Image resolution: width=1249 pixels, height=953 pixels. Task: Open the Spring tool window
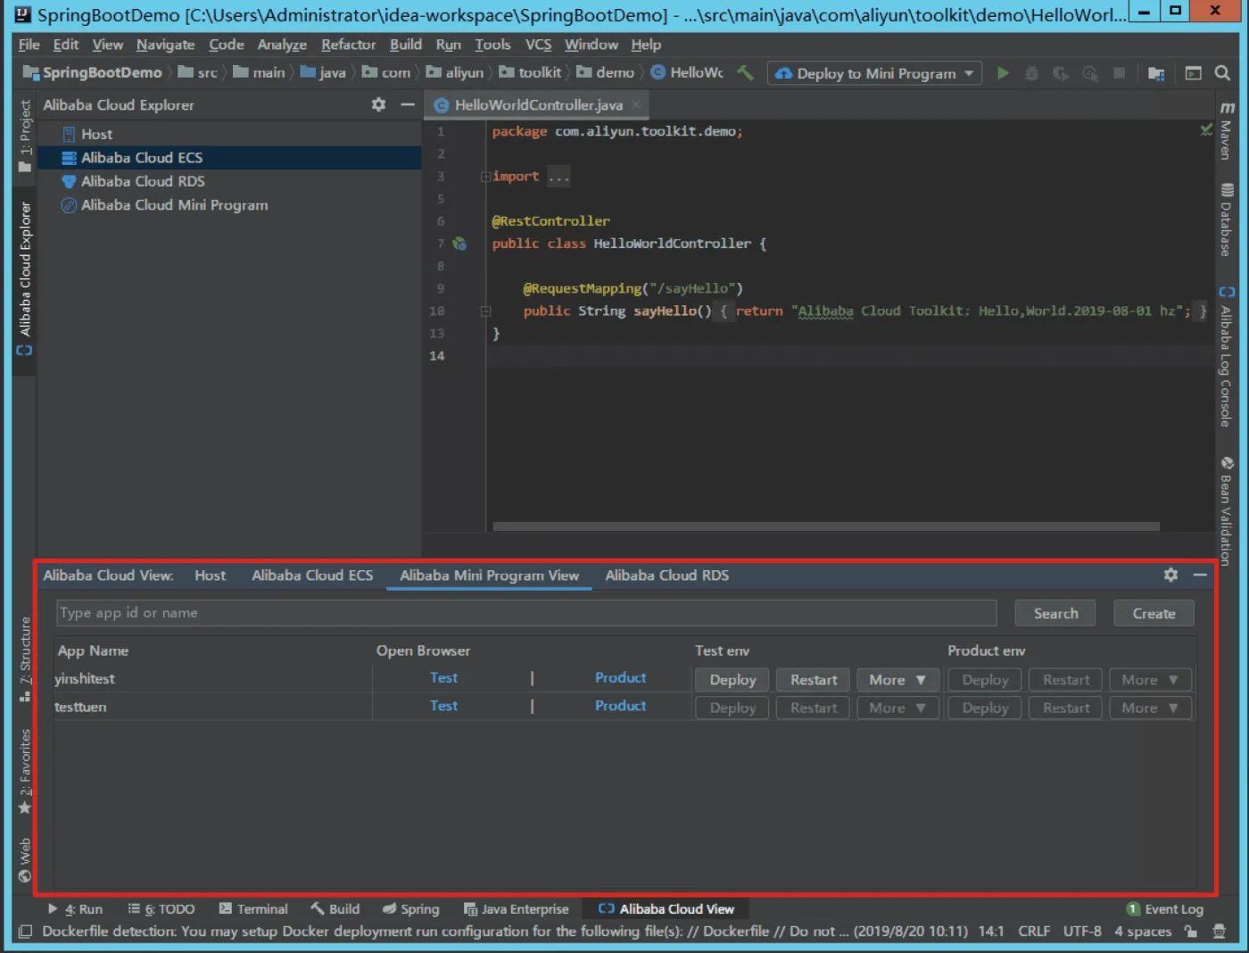coord(410,908)
